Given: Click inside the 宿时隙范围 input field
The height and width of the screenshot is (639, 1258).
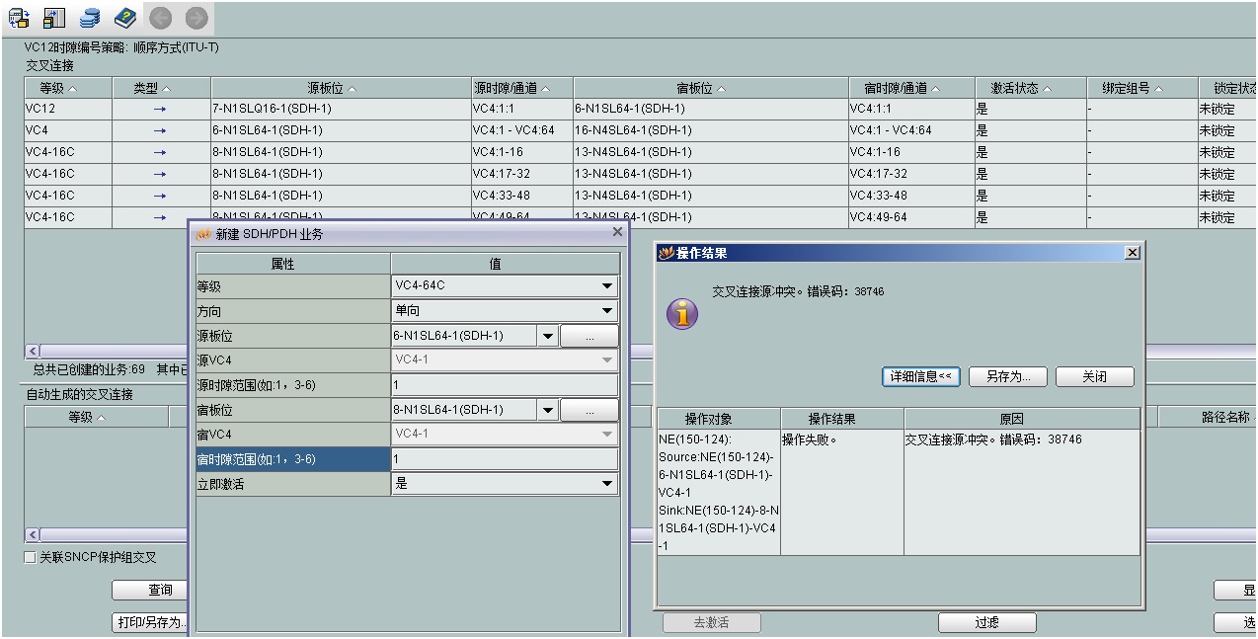Looking at the screenshot, I should [x=504, y=458].
